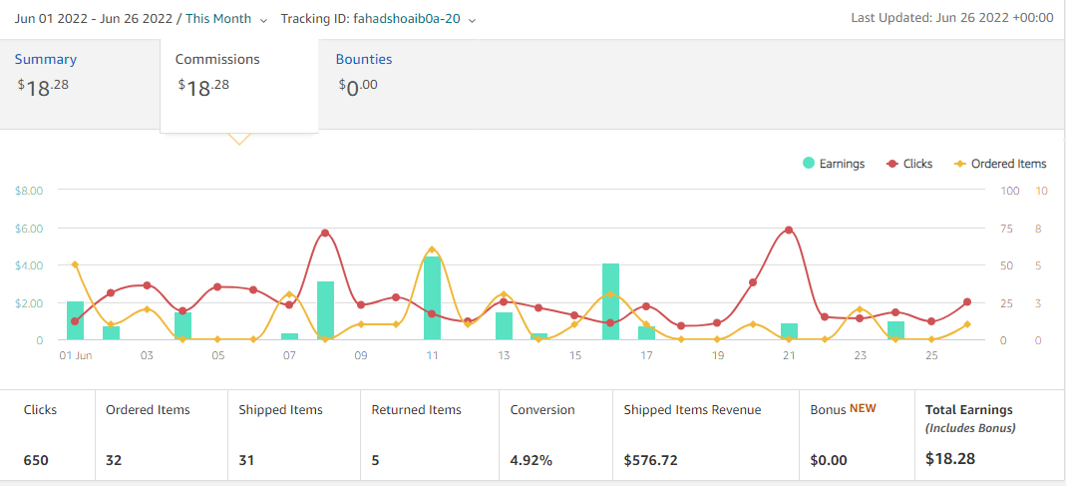Viewport: 1066px width, 486px height.
Task: Click the Clicks peak point on 21 Jun
Action: [x=789, y=231]
